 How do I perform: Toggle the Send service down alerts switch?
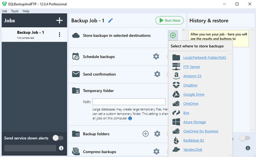pyautogui.click(x=58, y=138)
